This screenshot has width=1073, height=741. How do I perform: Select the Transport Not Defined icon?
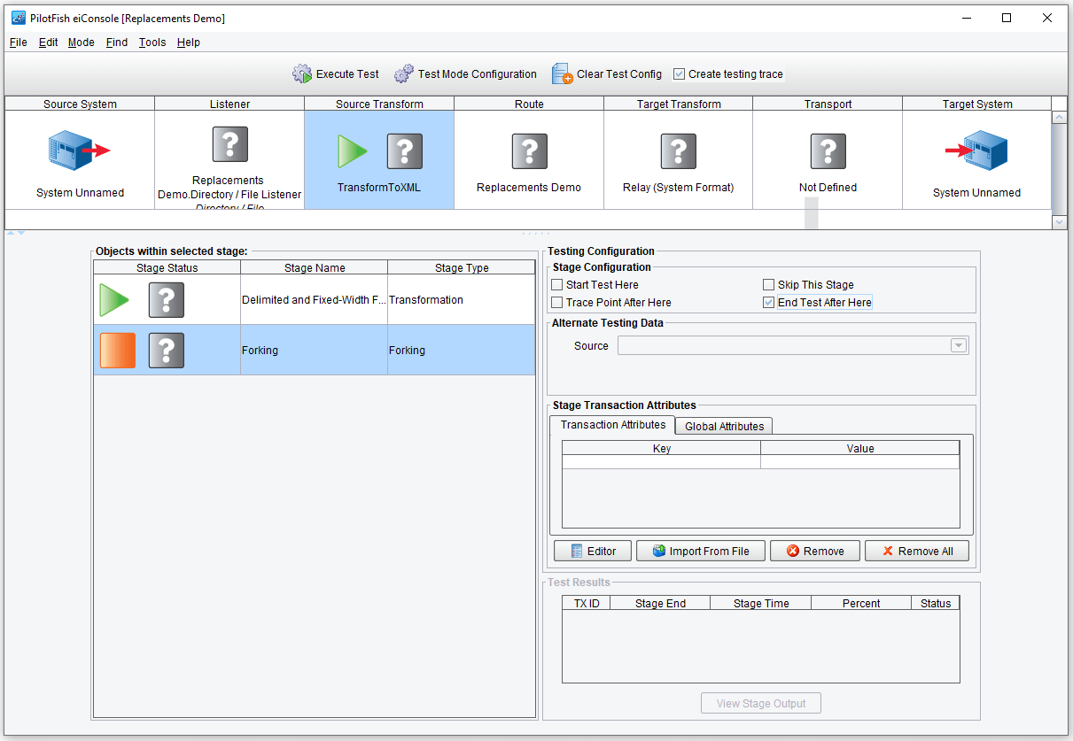828,151
